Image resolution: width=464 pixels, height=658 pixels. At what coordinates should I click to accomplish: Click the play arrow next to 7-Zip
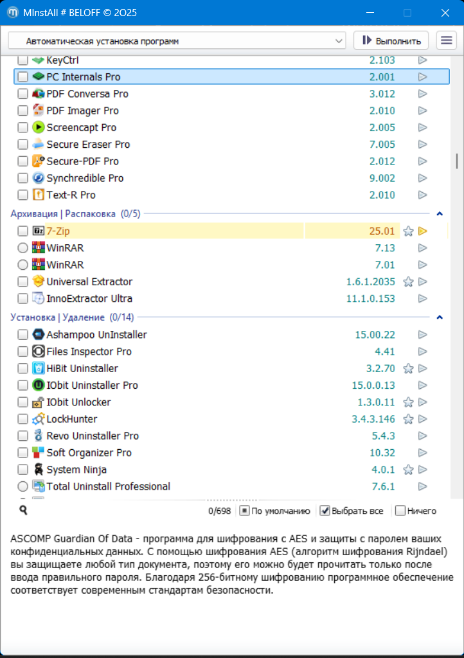point(423,231)
